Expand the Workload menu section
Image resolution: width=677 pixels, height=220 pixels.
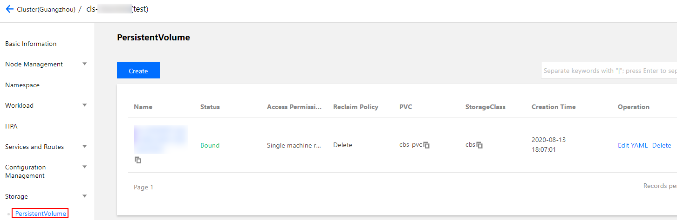(84, 105)
